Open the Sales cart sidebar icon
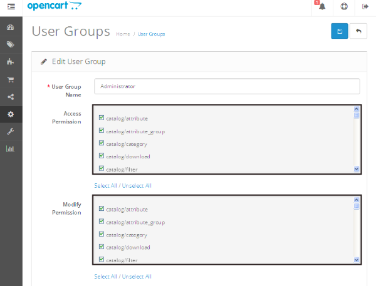The width and height of the screenshot is (376, 286). point(11,79)
